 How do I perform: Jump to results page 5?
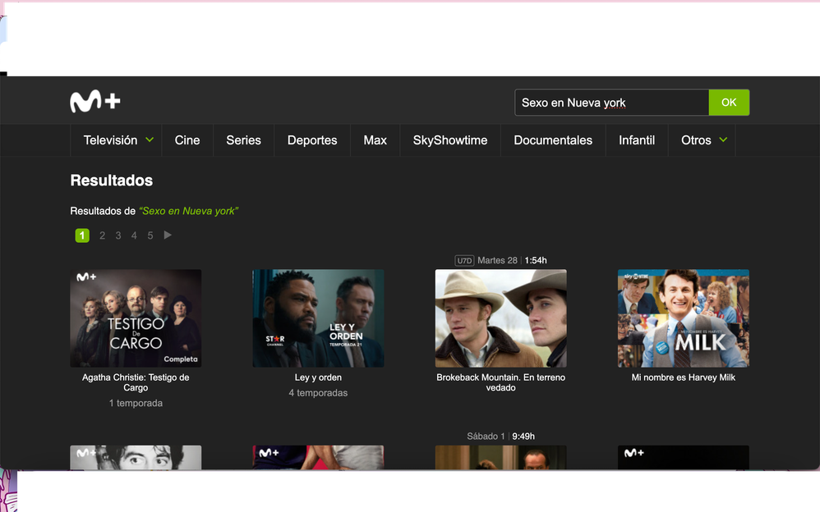pyautogui.click(x=150, y=235)
